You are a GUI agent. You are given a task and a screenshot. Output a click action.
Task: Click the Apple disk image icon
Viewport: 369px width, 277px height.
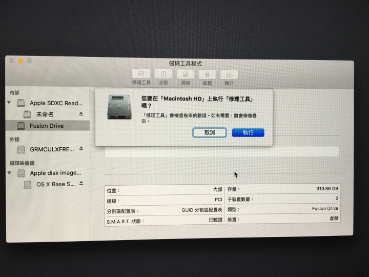[x=21, y=173]
